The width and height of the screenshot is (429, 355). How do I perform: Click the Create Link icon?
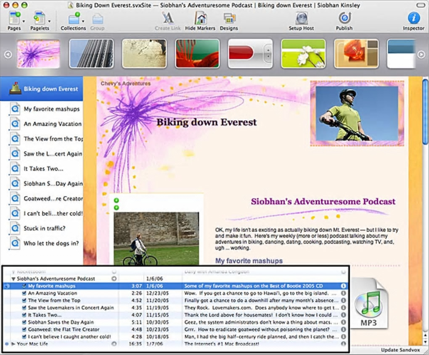coord(168,21)
